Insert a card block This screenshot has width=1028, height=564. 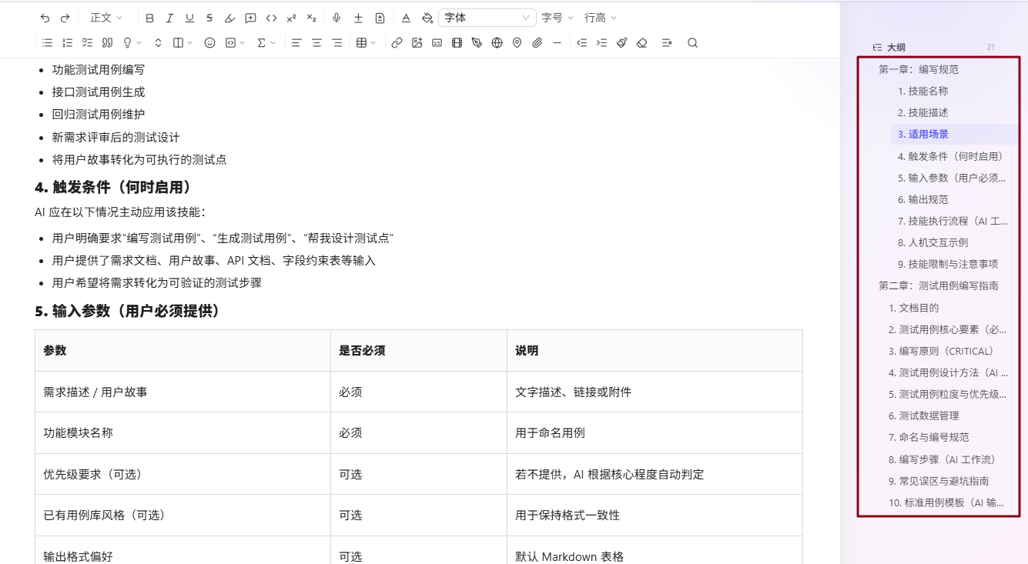click(437, 43)
